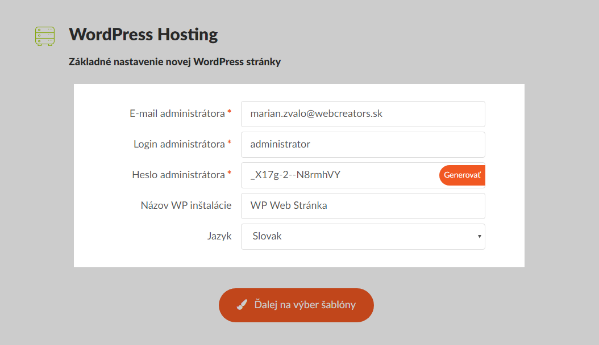The width and height of the screenshot is (599, 345).
Task: Click the paintbrush icon in the orange button
Action: point(242,305)
